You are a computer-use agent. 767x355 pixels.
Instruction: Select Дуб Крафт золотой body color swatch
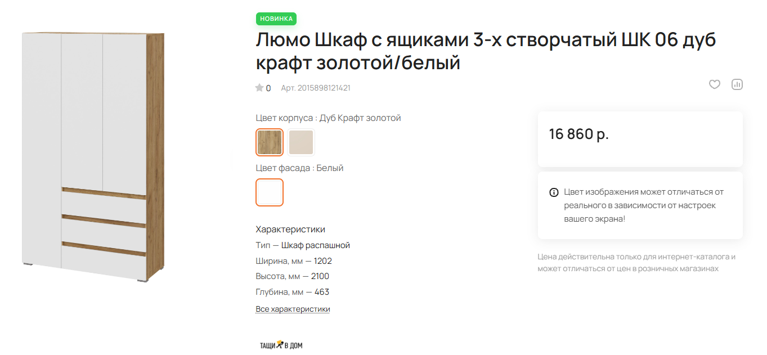pos(270,142)
